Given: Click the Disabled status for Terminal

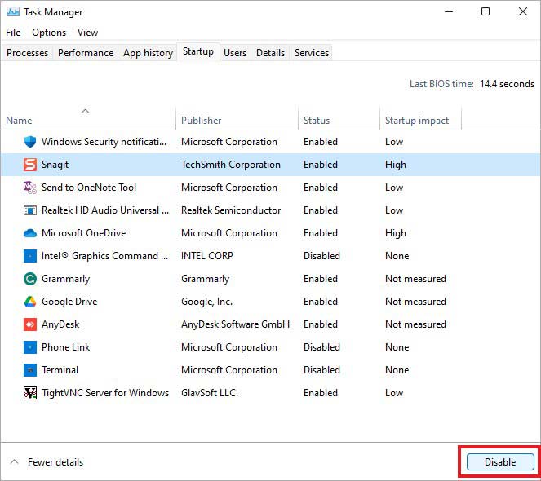Looking at the screenshot, I should [x=321, y=370].
